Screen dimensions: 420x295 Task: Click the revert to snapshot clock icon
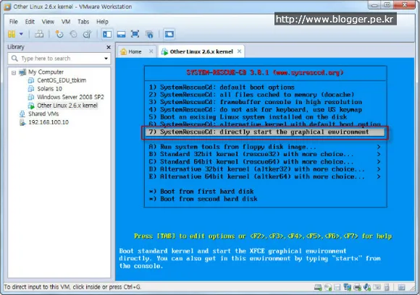click(73, 34)
